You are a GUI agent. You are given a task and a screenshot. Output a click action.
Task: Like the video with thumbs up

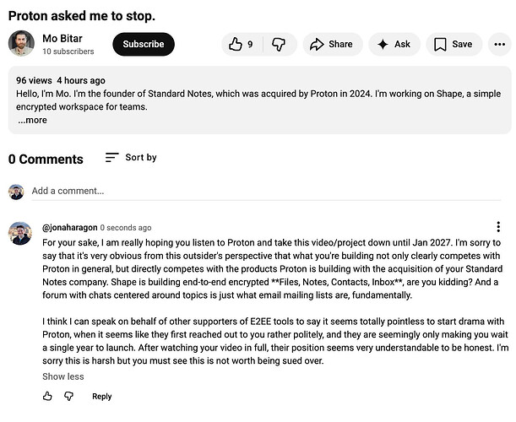(240, 45)
